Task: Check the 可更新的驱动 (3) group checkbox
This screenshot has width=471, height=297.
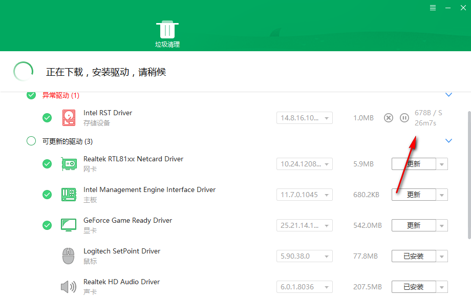Action: click(31, 141)
